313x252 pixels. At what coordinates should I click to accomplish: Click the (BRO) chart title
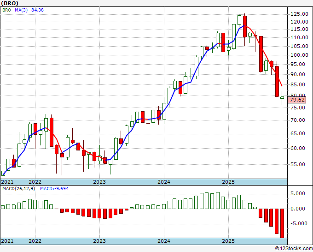(x=10, y=3)
